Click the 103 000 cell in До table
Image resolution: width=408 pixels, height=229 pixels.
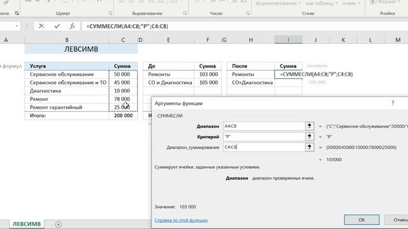click(208, 74)
